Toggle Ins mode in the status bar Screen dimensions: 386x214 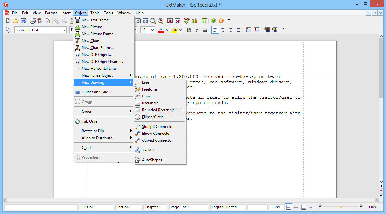click(x=277, y=207)
